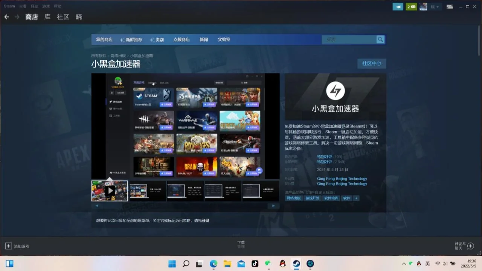Open 您的商店 store menu
Viewport: 482px width, 271px height.
click(x=104, y=40)
